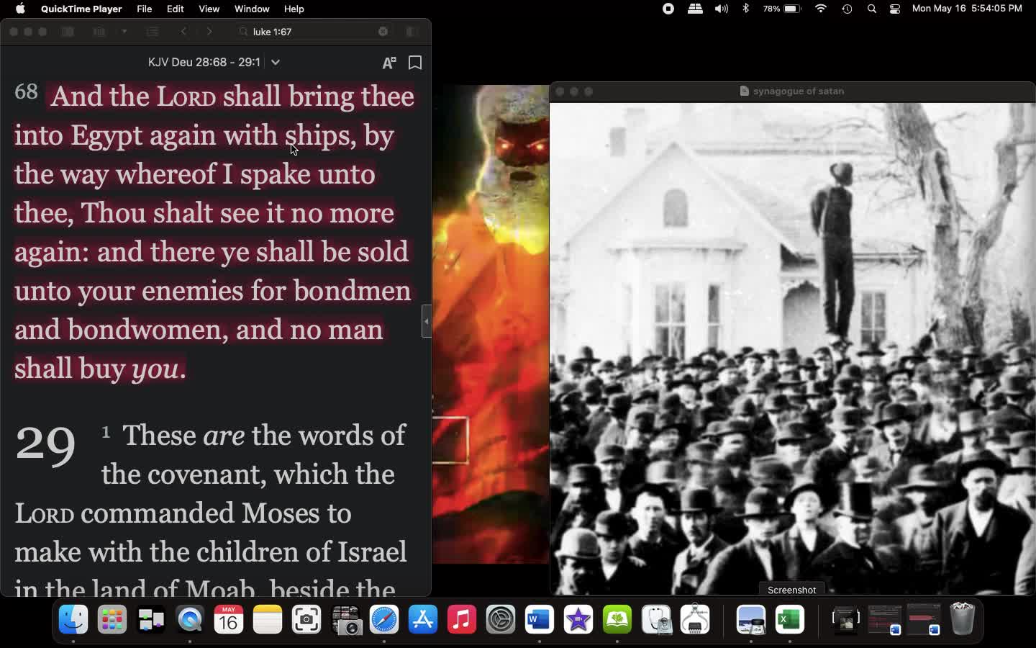Select chapter number 29
Screen dimensions: 1036x648
tap(45, 445)
